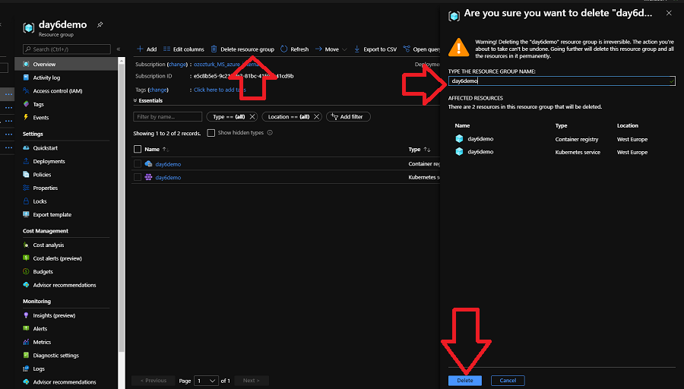Click the Activity log icon in sidebar
Image resolution: width=684 pixels, height=389 pixels.
coord(27,77)
